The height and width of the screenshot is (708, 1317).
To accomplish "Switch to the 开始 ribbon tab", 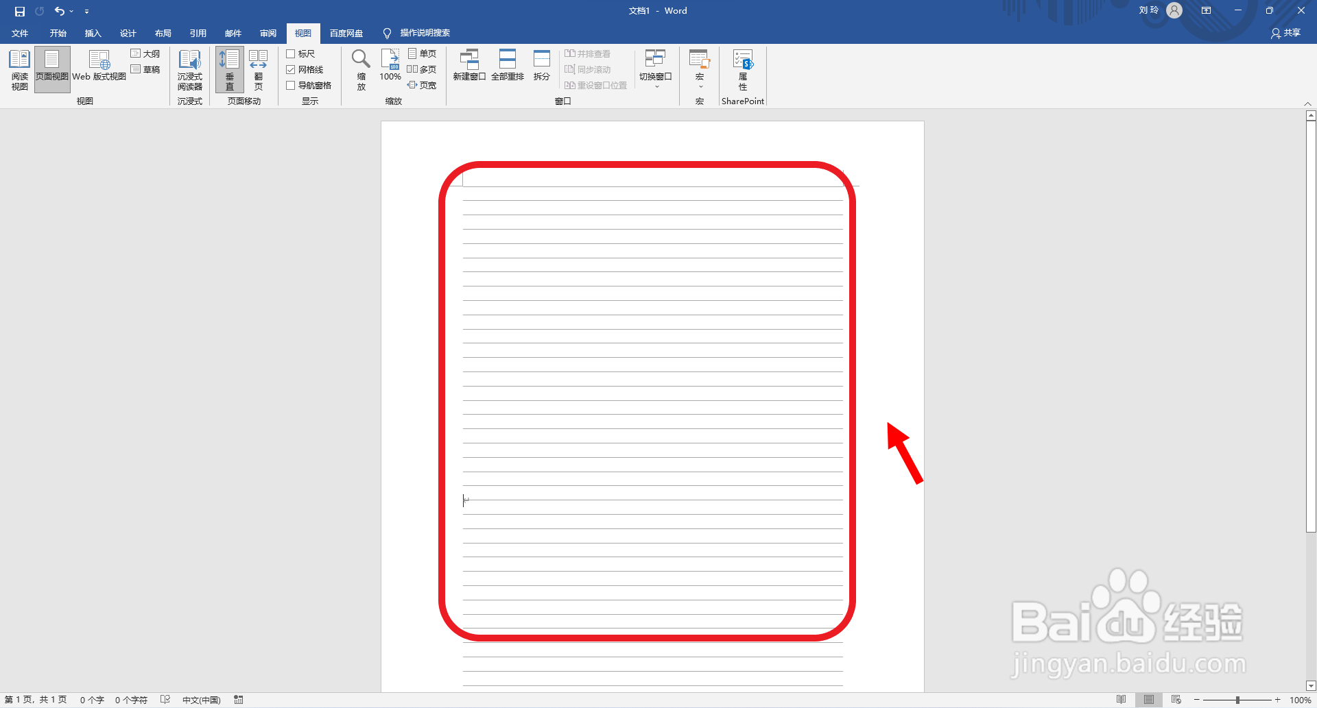I will pos(58,33).
